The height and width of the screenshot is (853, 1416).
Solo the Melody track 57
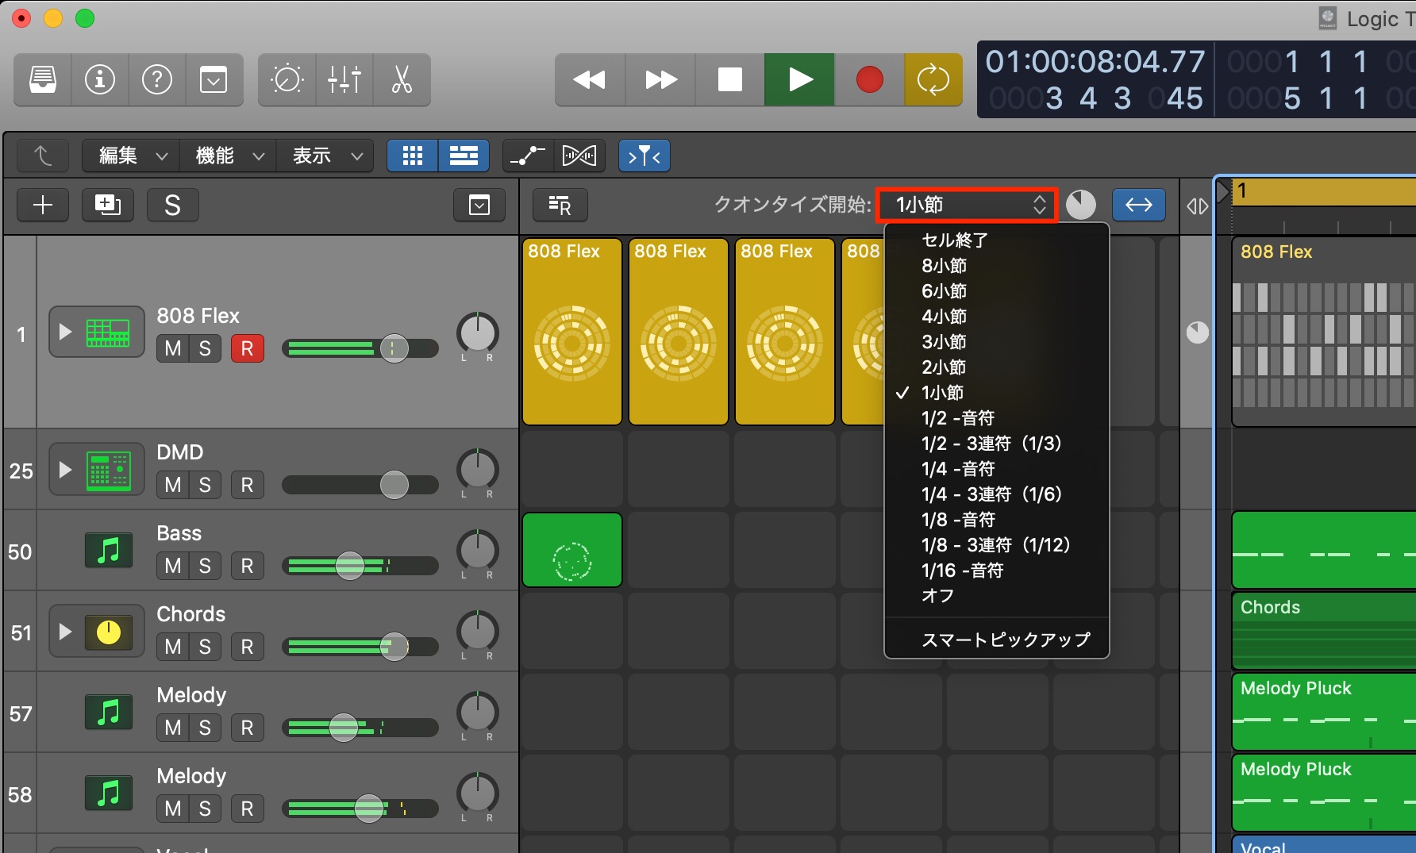(206, 728)
